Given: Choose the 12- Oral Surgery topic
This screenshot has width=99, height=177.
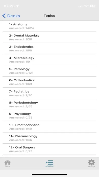Looking at the screenshot, I should click(49, 149).
